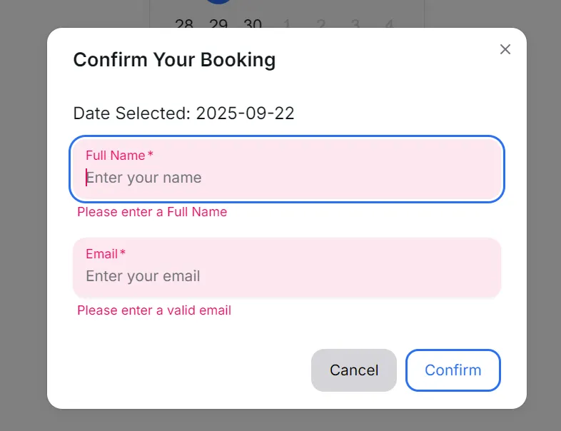Pick greyed-out day 4 of next month
561x431 pixels.
pos(389,25)
